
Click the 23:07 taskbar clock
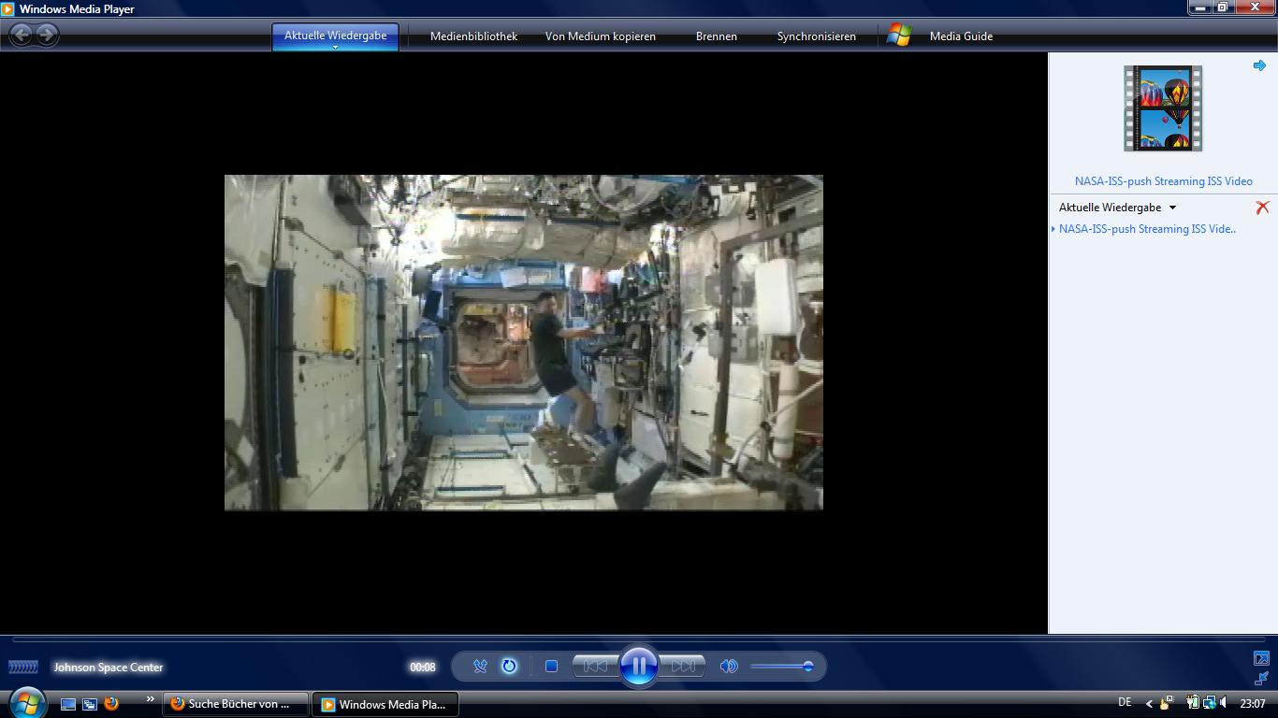1253,703
